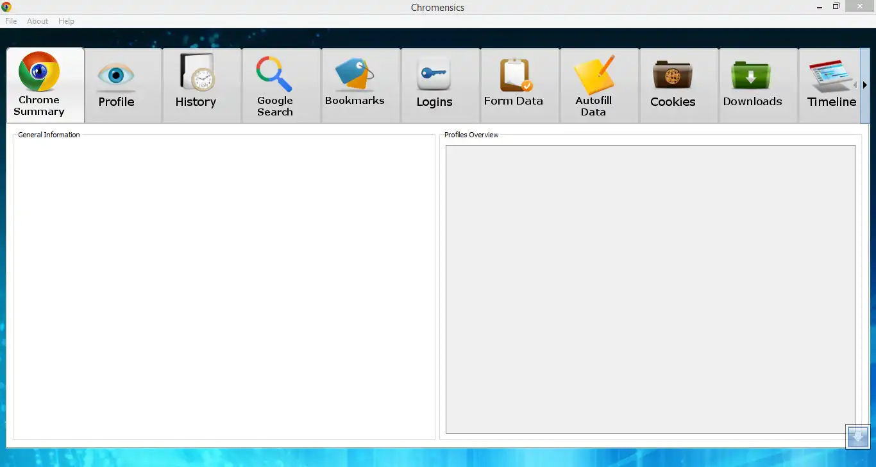Open the Bookmarks tag tab

click(x=361, y=85)
